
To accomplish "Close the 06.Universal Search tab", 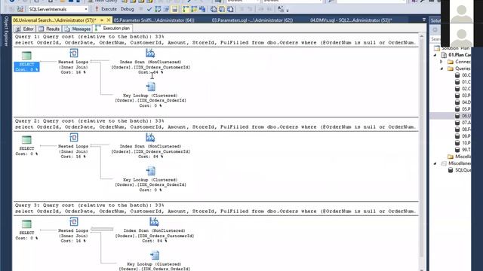I will pos(109,20).
